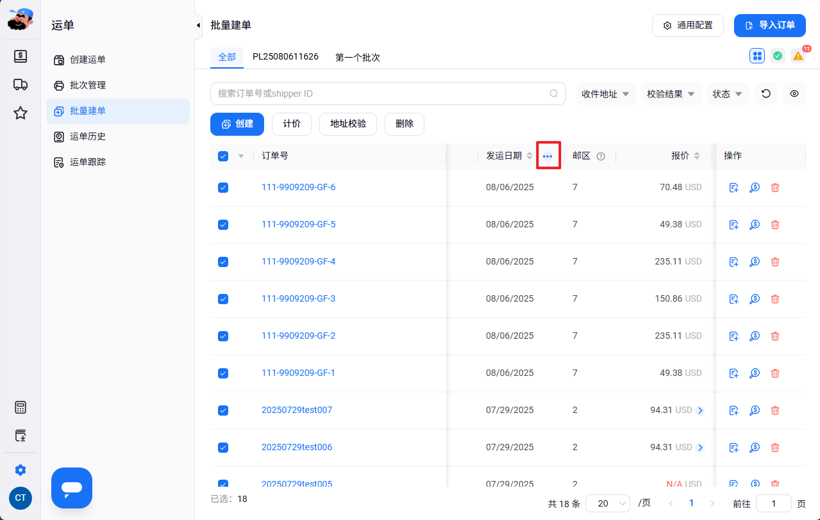Click the three-dots column options icon
Image resolution: width=820 pixels, height=520 pixels.
point(548,156)
